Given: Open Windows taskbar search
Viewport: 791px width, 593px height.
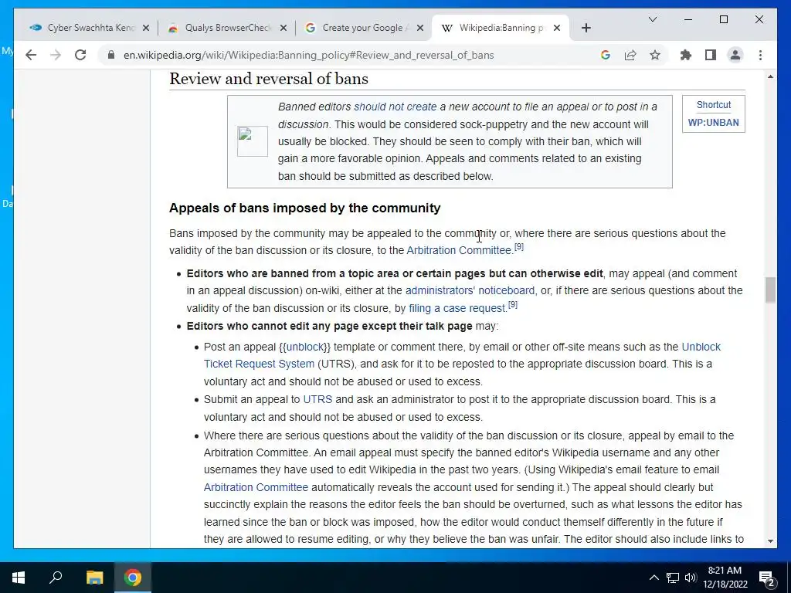Looking at the screenshot, I should [56, 578].
